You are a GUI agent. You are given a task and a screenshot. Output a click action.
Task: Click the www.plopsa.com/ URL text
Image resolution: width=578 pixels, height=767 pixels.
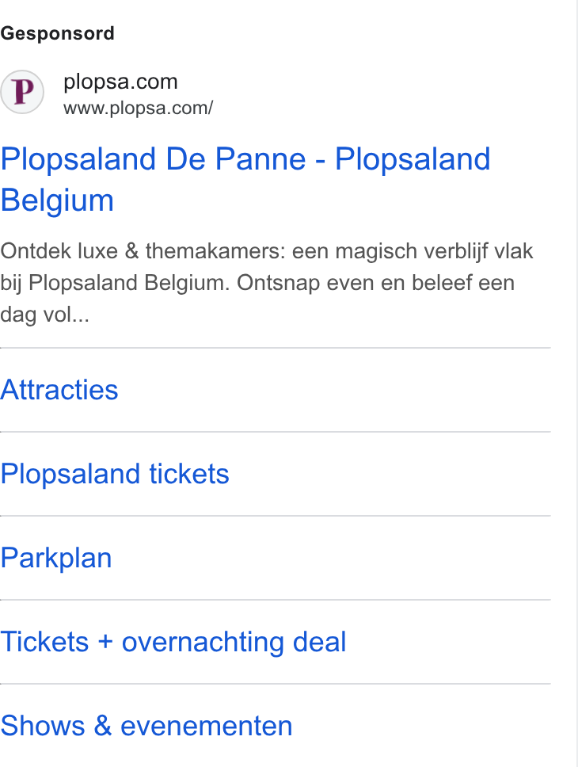point(139,108)
